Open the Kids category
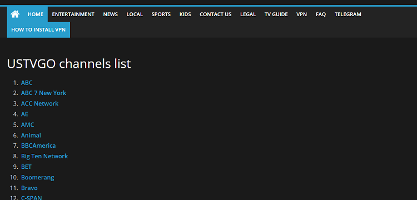417x200 pixels. (185, 14)
